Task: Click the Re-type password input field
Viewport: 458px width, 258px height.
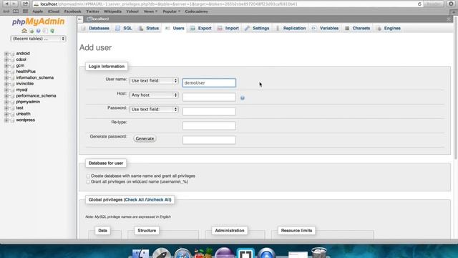Action: [209, 126]
